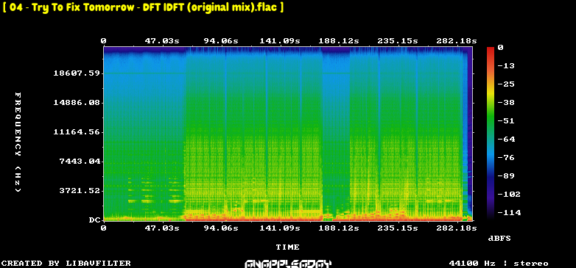The image size is (576, 268).
Task: Click the -51 label on color scale
Action: pyautogui.click(x=505, y=121)
